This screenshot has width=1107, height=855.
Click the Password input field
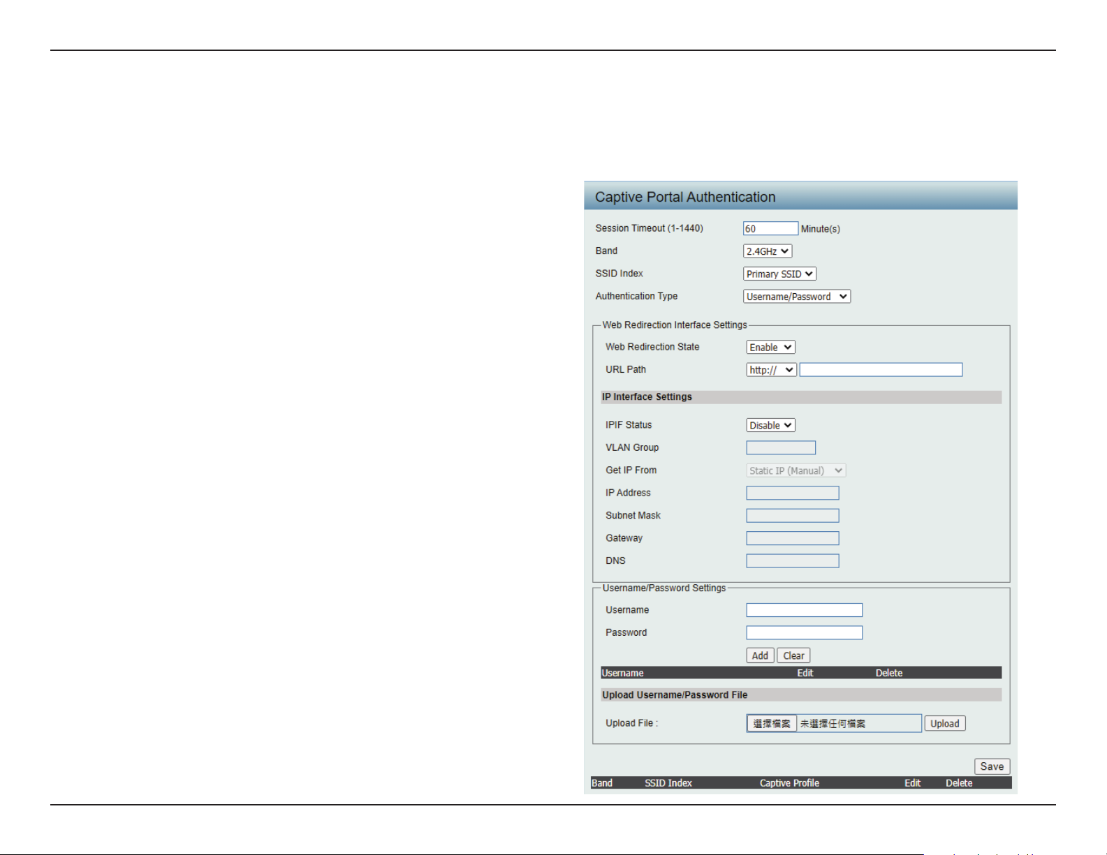(805, 633)
